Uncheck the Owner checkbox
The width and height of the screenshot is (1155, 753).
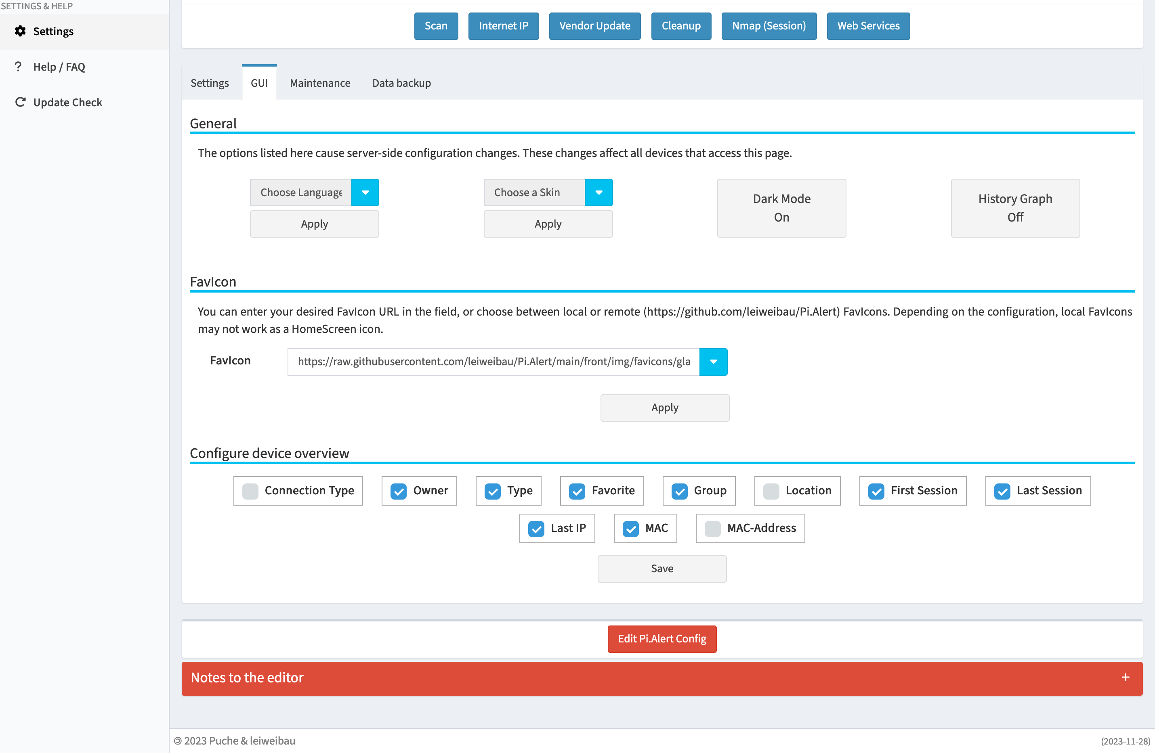pyautogui.click(x=399, y=491)
